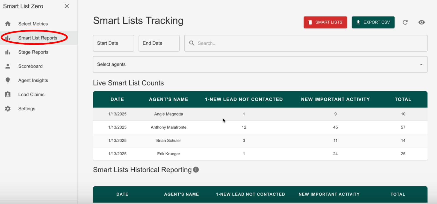Click Erik Krueger's important activity value 24
Screen dimensions: 437x204
[335, 154]
